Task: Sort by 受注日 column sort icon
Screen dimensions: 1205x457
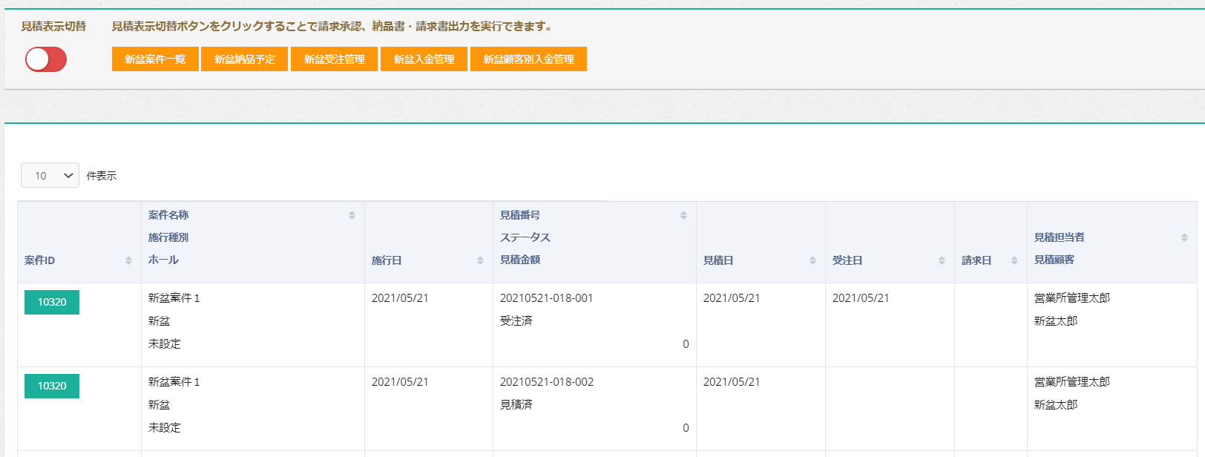Action: (x=942, y=260)
